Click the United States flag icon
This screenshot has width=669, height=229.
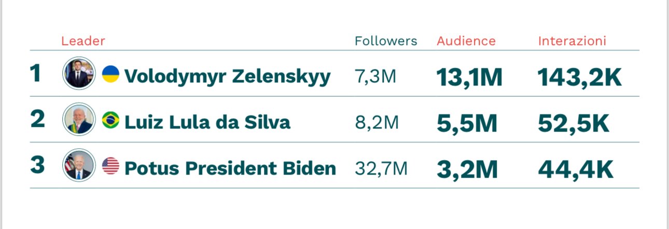110,166
